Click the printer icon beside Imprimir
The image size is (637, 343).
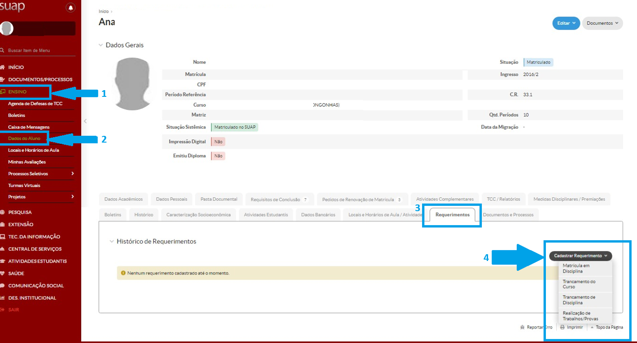pos(562,327)
